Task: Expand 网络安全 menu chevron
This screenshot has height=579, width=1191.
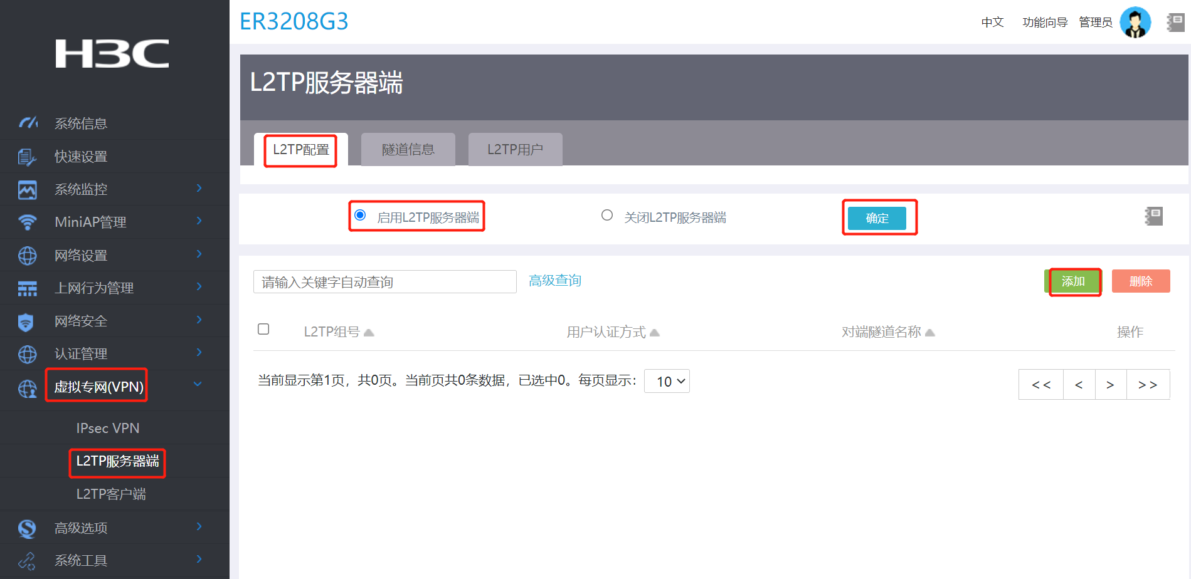Action: pos(199,320)
